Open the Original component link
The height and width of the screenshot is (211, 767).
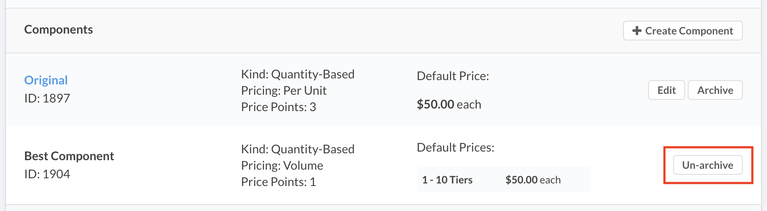(x=46, y=81)
